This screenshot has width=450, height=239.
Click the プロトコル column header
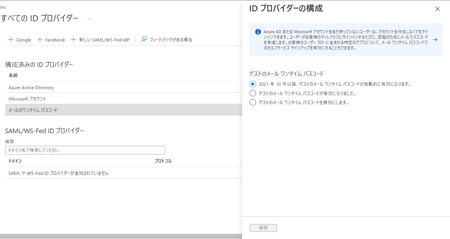coord(163,161)
